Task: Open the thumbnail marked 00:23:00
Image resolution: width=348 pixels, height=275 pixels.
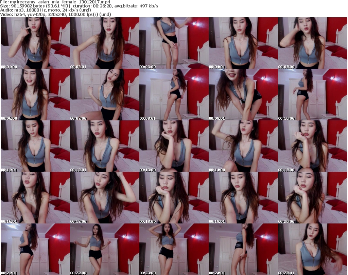Action: click(174, 249)
